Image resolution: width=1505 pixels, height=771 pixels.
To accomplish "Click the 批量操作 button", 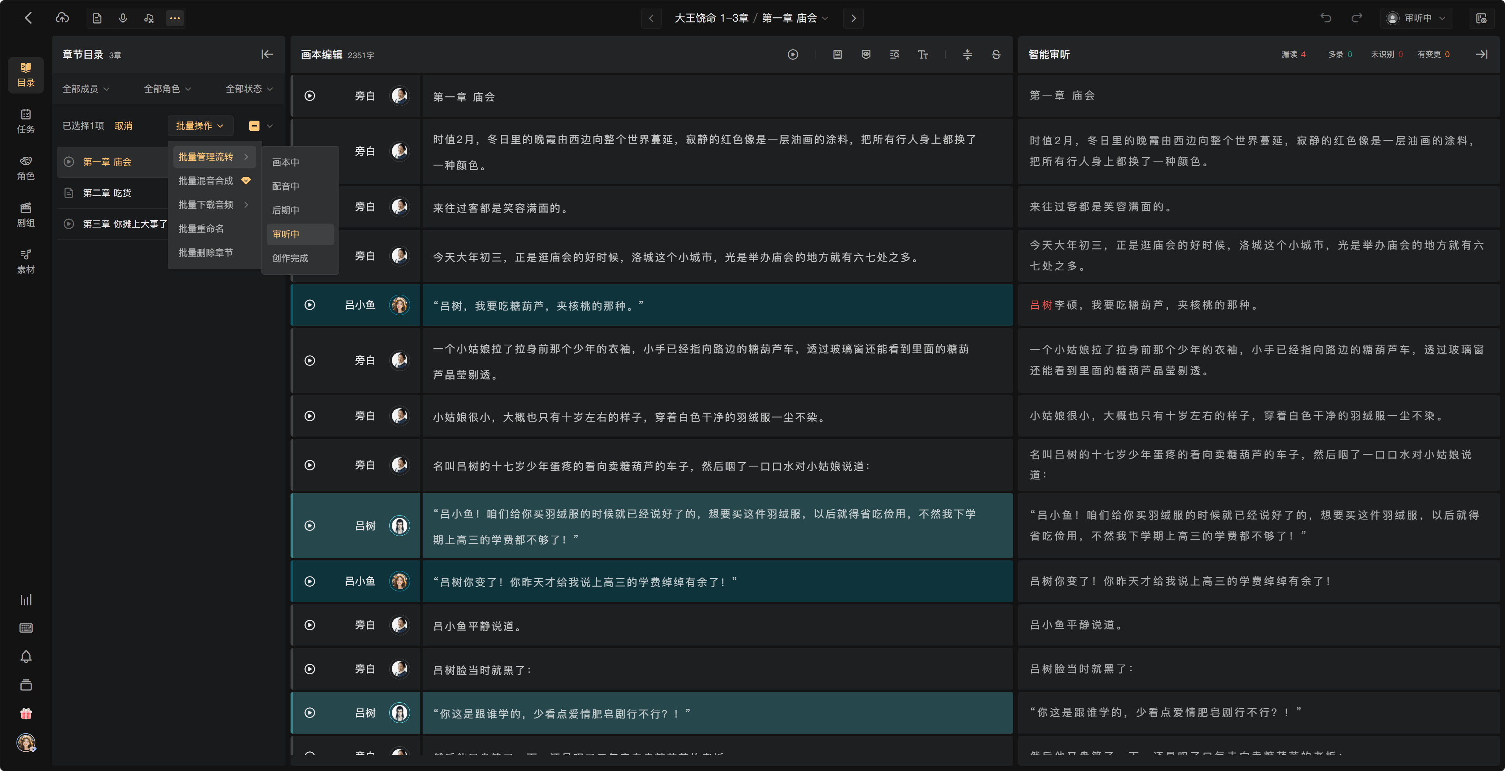I will coord(200,126).
